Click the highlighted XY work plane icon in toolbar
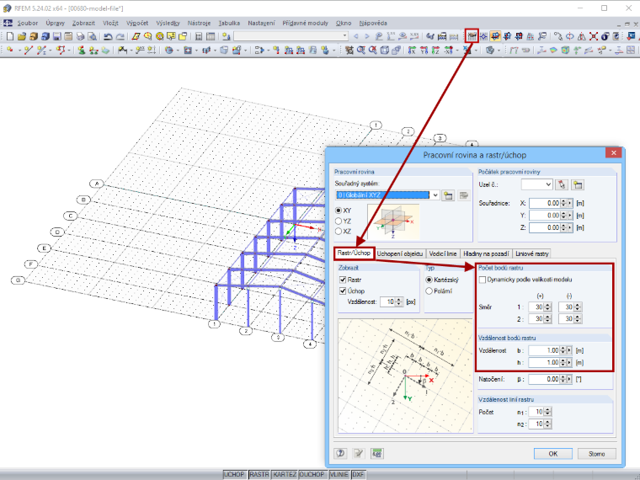The image size is (640, 480). [x=495, y=36]
